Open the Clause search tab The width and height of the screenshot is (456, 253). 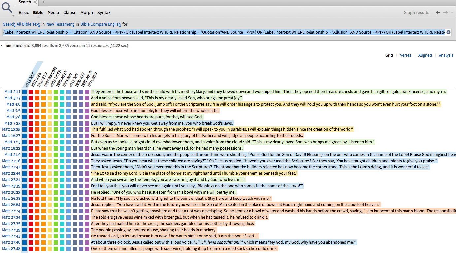click(70, 12)
